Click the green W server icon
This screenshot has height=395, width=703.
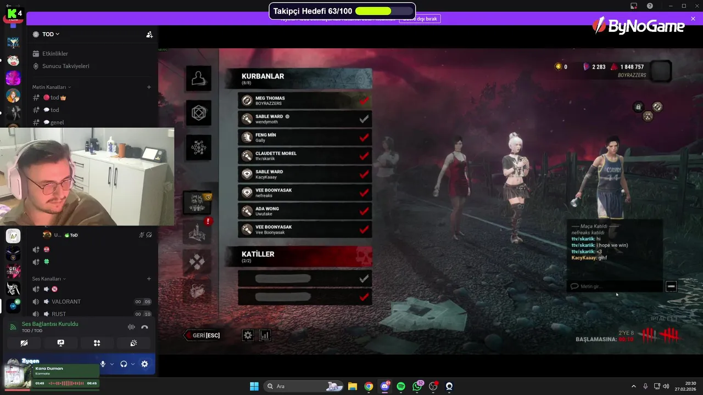(13, 236)
